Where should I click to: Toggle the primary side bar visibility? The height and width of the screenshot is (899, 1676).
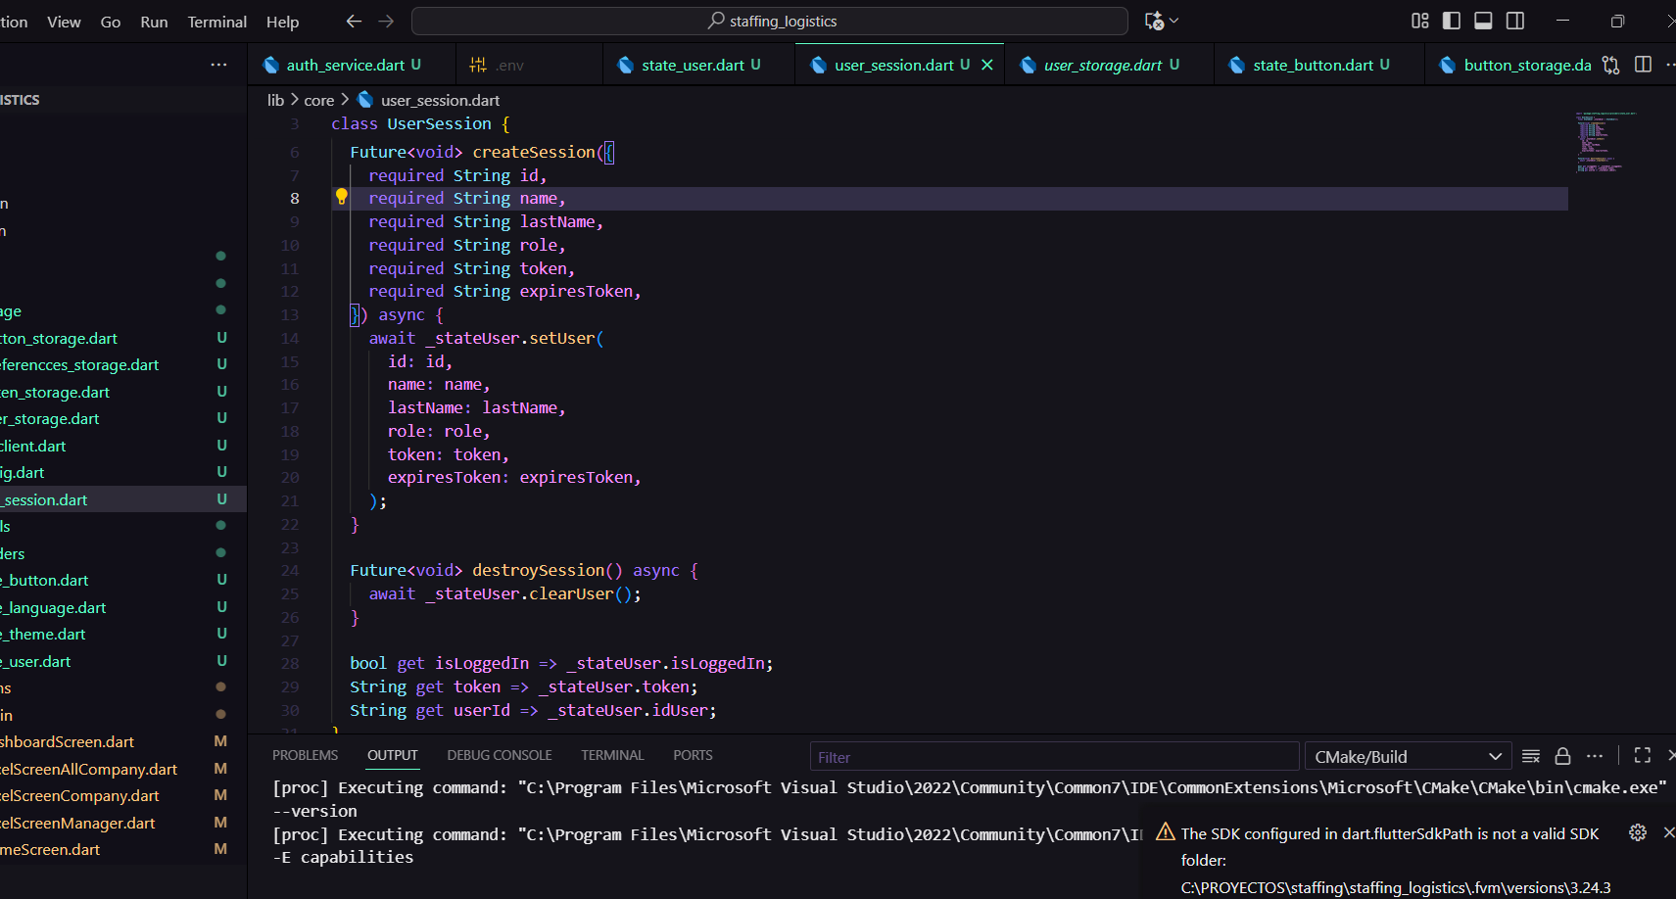(1452, 21)
